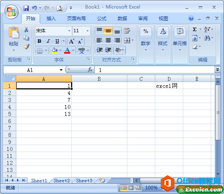Click the 粘贴 paste button
The image size is (224, 194).
click(x=14, y=38)
